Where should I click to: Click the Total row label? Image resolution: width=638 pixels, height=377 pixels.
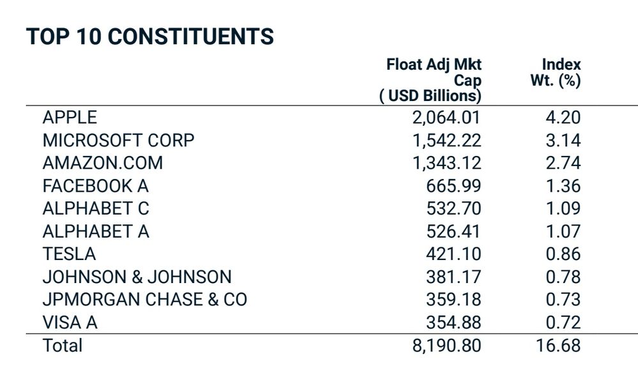(x=62, y=346)
